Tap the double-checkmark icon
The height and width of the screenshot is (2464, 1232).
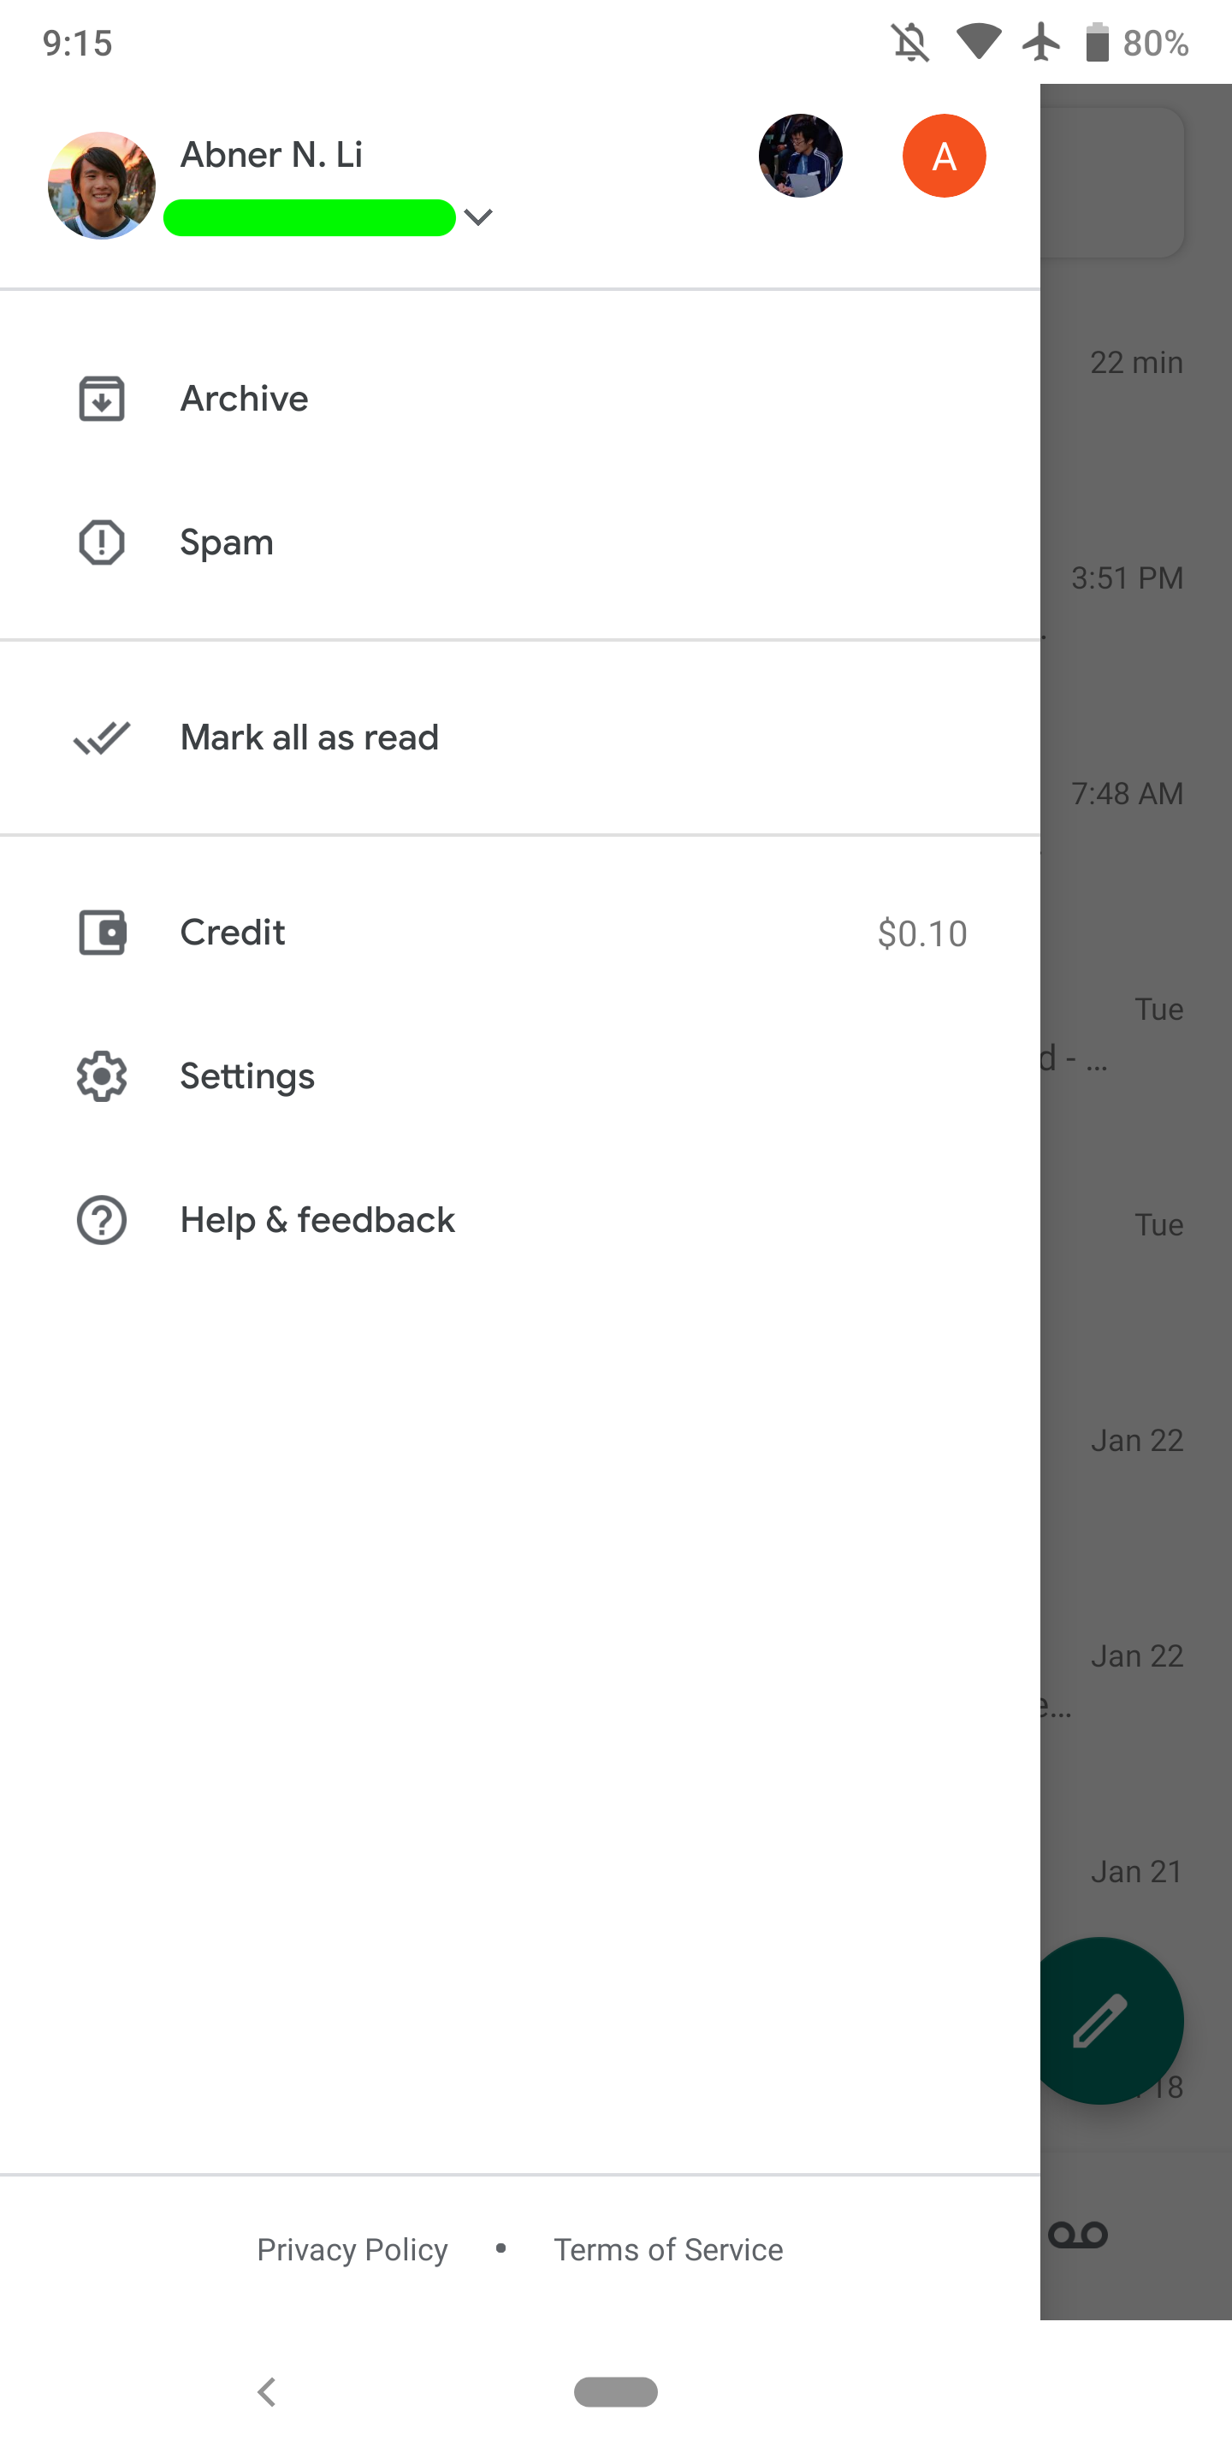coord(102,737)
